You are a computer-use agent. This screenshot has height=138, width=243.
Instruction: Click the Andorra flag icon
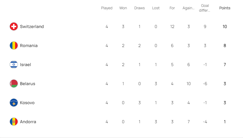14,122
